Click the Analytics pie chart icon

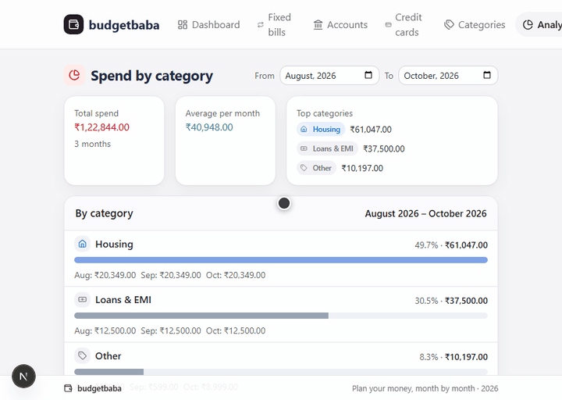[x=528, y=25]
